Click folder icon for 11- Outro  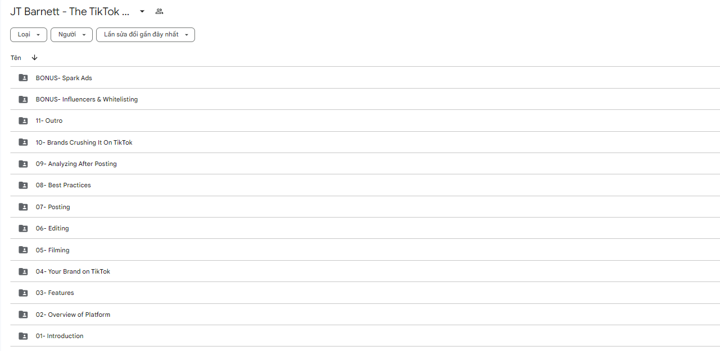pos(23,121)
